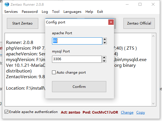Click the Zentao Runner logo icon
Image resolution: width=162 pixels, height=121 pixels.
coord(7,5)
